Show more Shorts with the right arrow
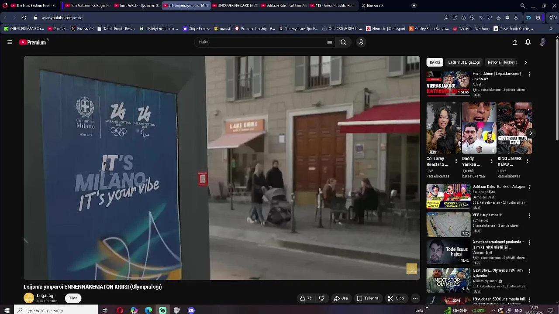Image resolution: width=559 pixels, height=314 pixels. [531, 133]
